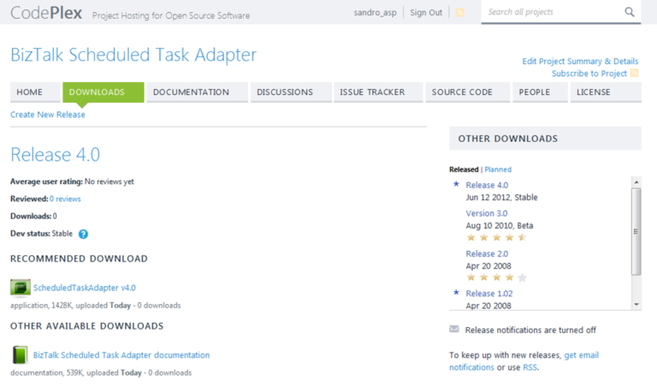Open the 0 reviews link
Image resolution: width=657 pixels, height=392 pixels.
[65, 199]
